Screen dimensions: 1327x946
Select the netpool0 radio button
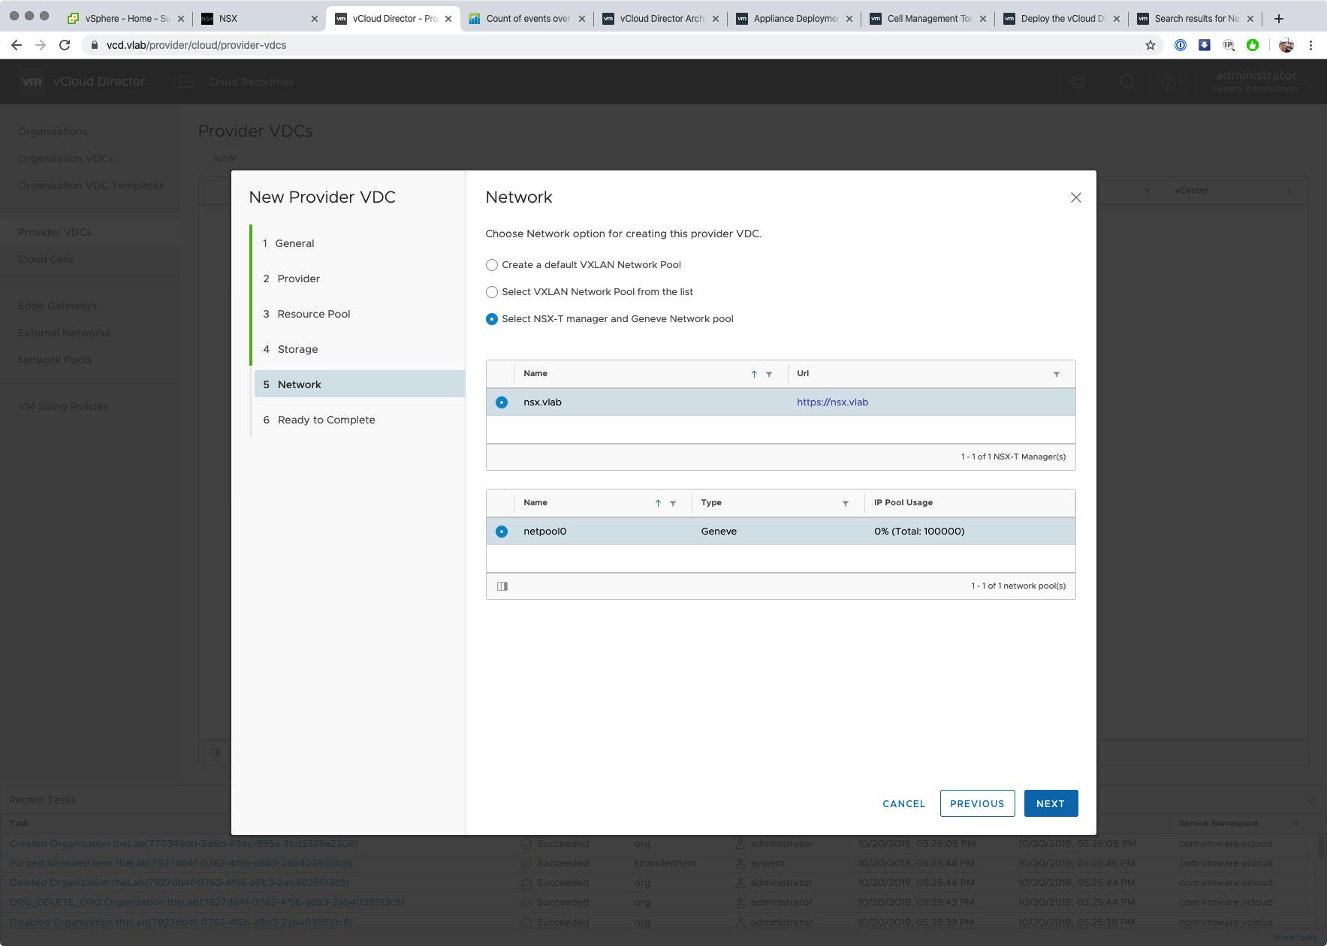pos(502,532)
